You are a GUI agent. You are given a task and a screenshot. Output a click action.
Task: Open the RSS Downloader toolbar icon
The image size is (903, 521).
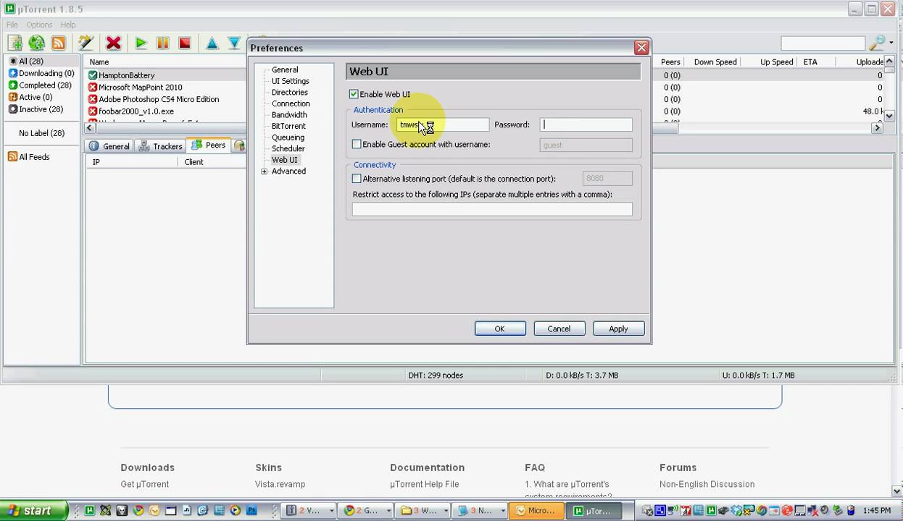[59, 43]
